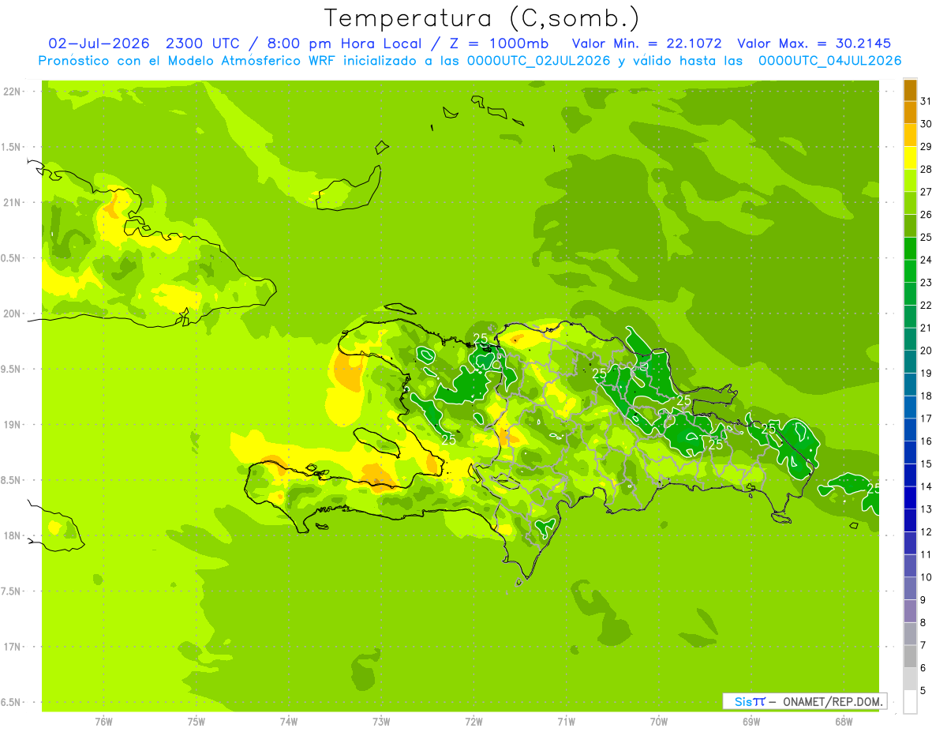This screenshot has height=732, width=947.
Task: Click the legend value '24'
Action: pyautogui.click(x=926, y=260)
